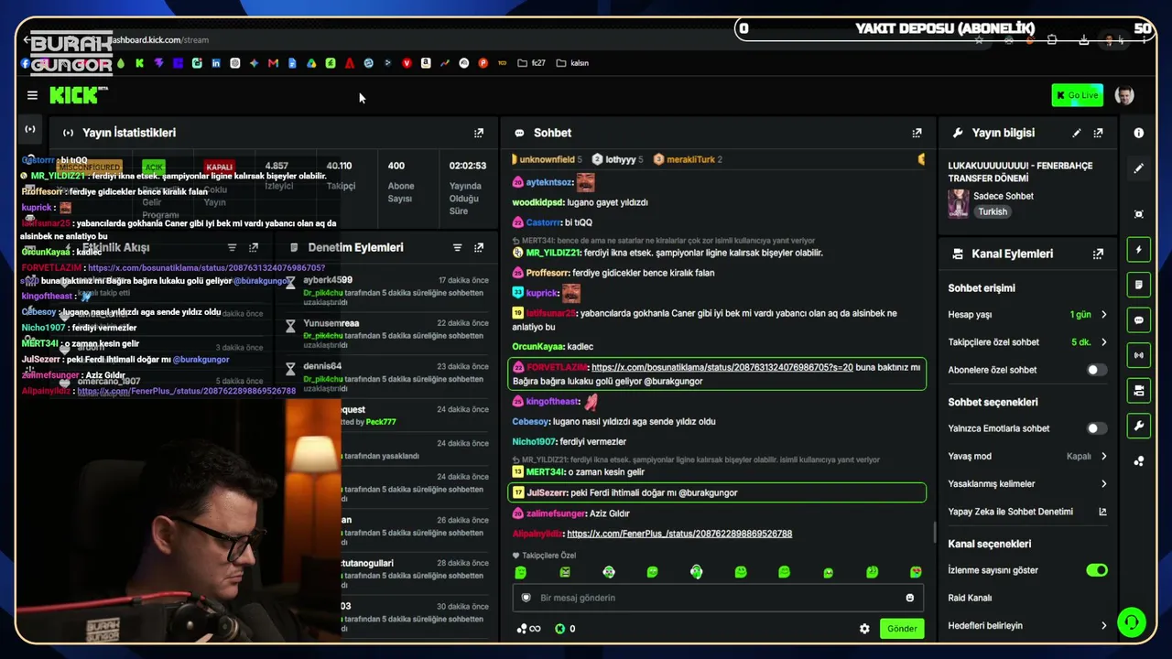1172x659 pixels.
Task: Click username JulSezerr in the Sohbet panel
Action: tap(547, 492)
